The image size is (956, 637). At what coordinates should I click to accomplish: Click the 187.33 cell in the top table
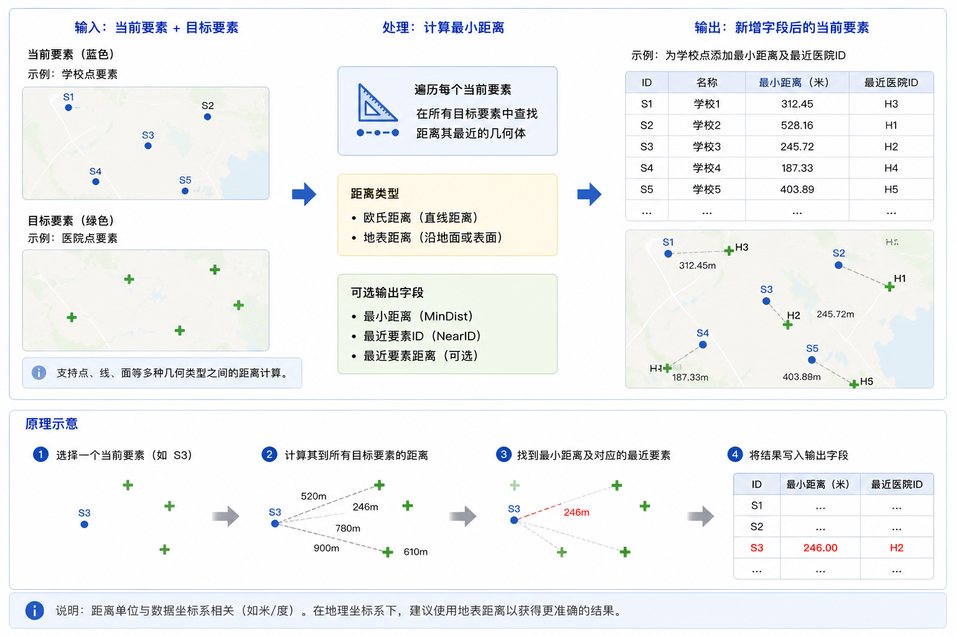pos(797,168)
